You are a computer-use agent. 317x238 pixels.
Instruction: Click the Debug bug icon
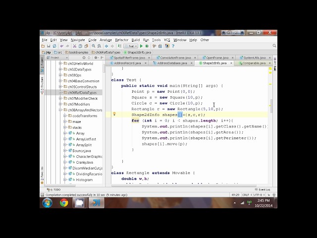pyautogui.click(x=147, y=46)
